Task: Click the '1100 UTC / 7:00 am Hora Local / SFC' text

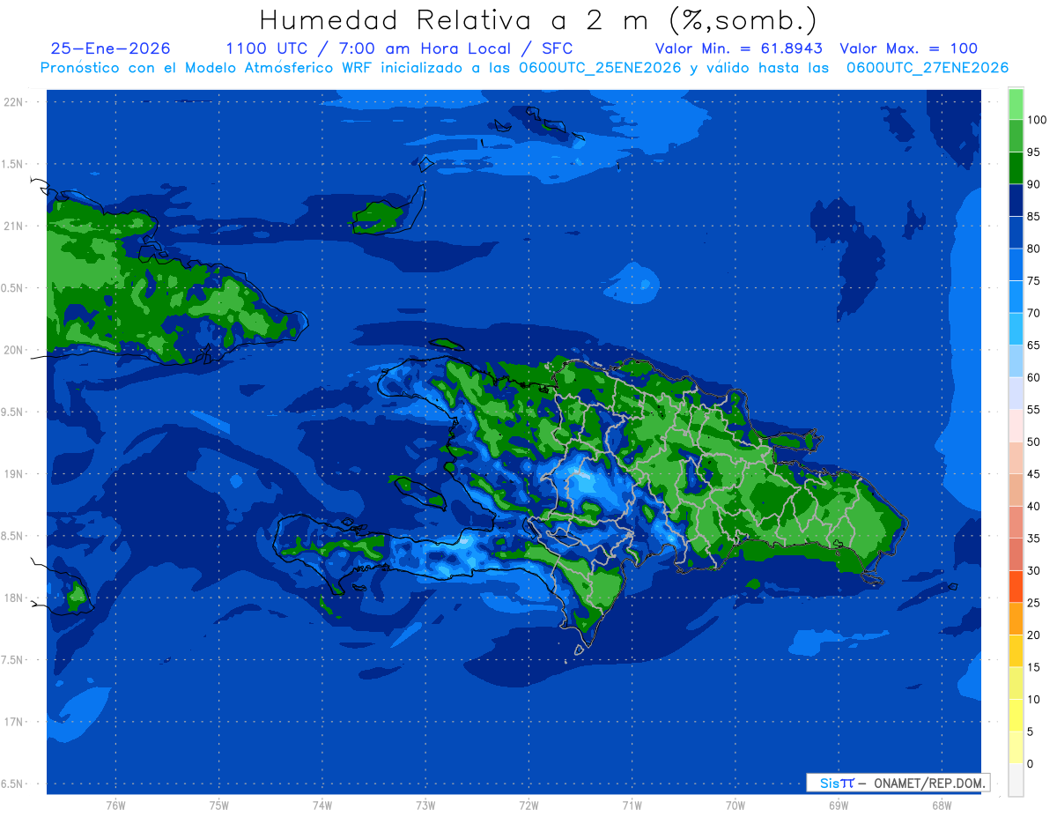Action: click(x=399, y=48)
